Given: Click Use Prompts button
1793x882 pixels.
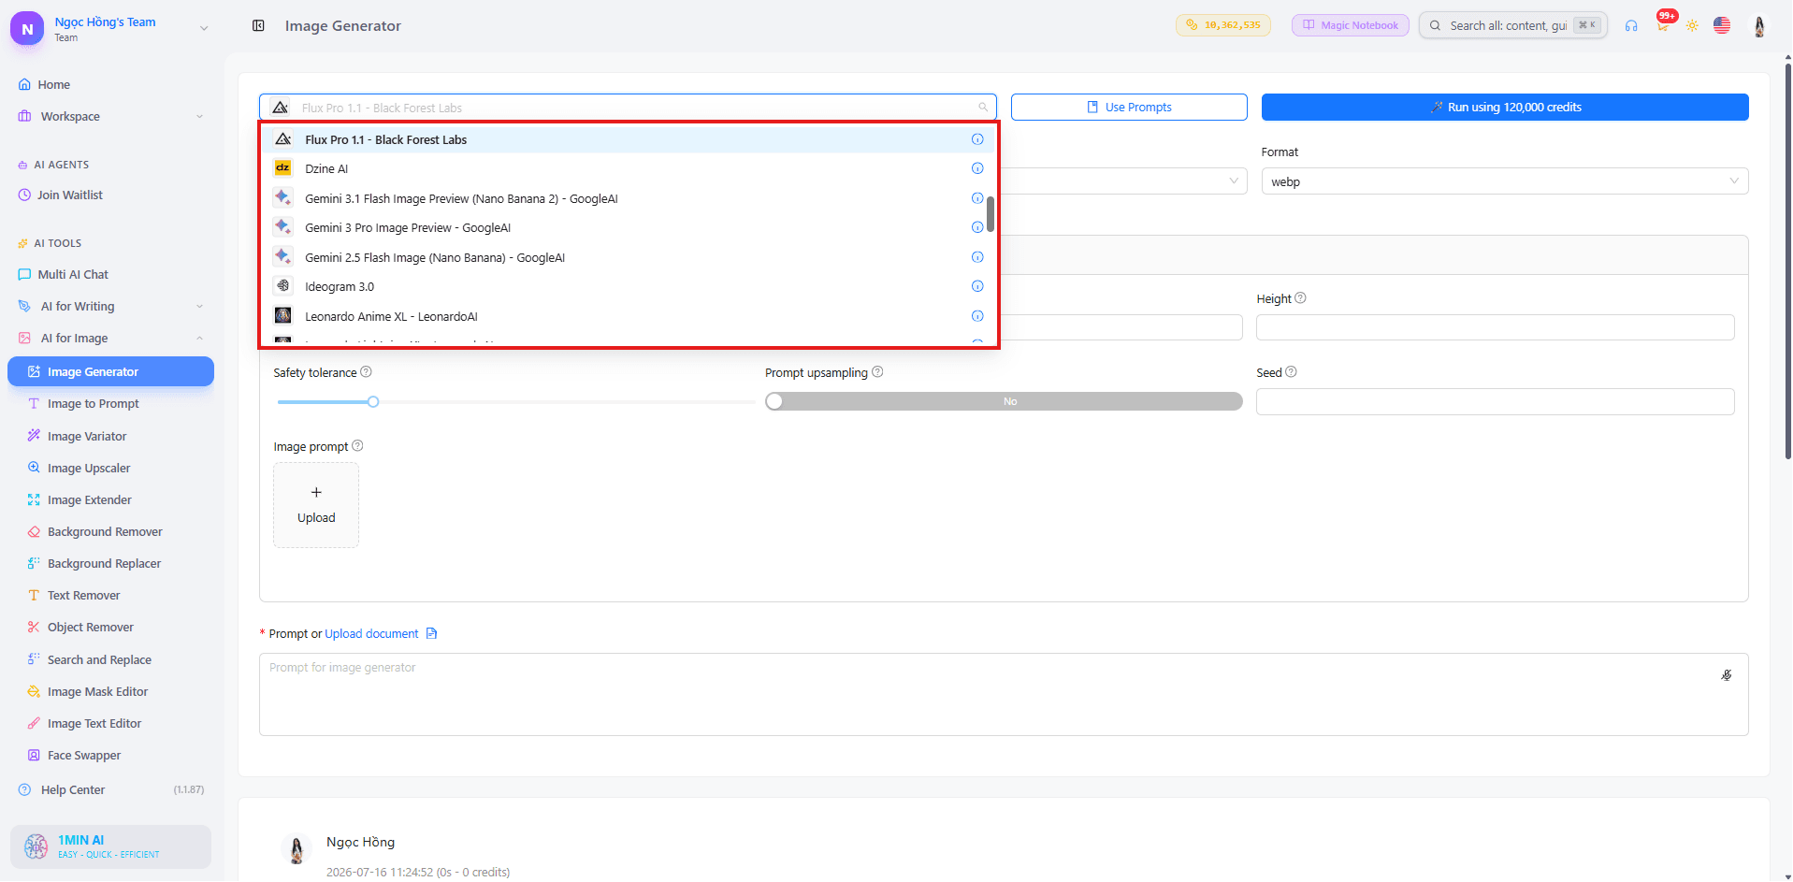Looking at the screenshot, I should pos(1129,107).
